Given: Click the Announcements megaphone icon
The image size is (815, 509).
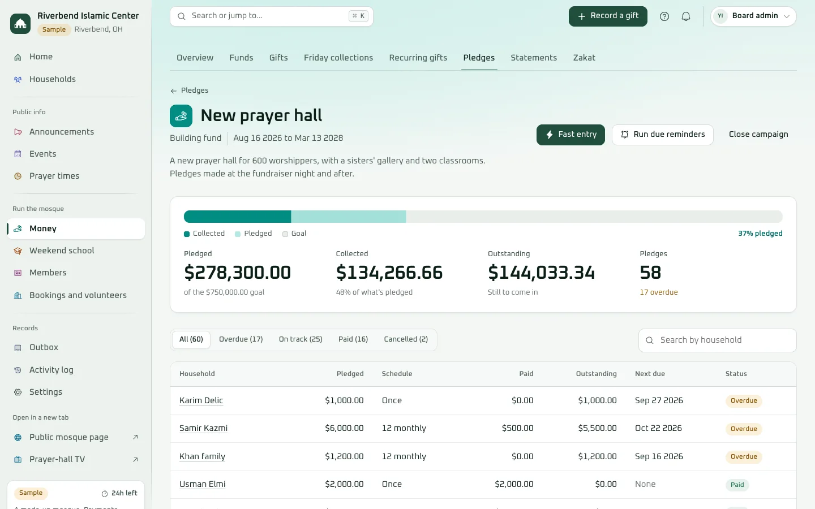Looking at the screenshot, I should (x=18, y=132).
